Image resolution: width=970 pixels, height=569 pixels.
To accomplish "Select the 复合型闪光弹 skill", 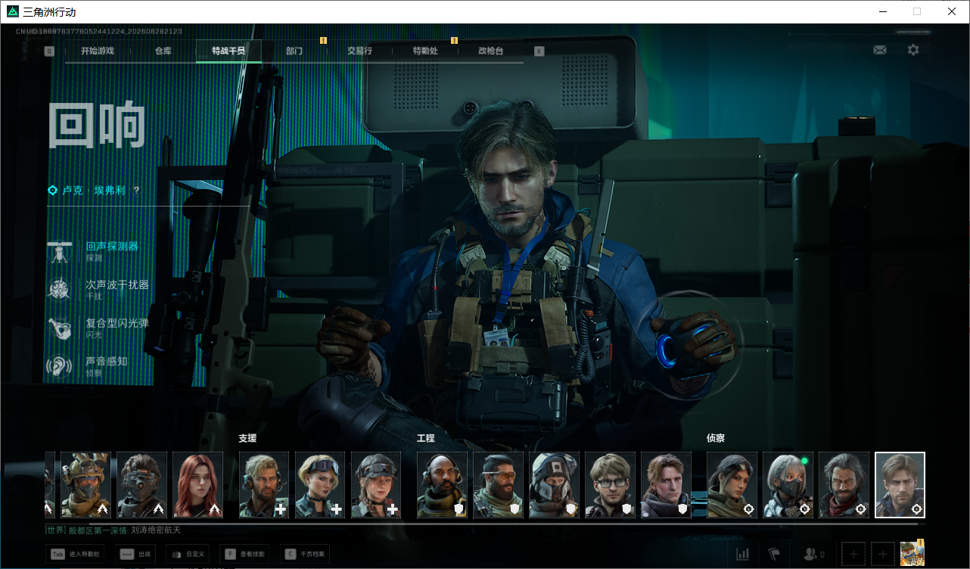I will pyautogui.click(x=98, y=328).
